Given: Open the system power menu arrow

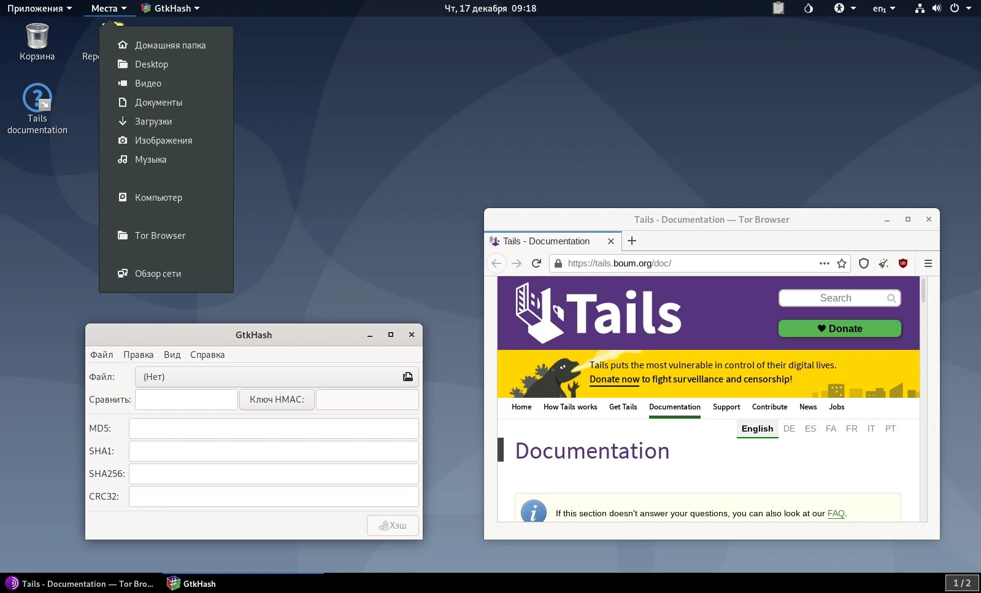Looking at the screenshot, I should 969,8.
